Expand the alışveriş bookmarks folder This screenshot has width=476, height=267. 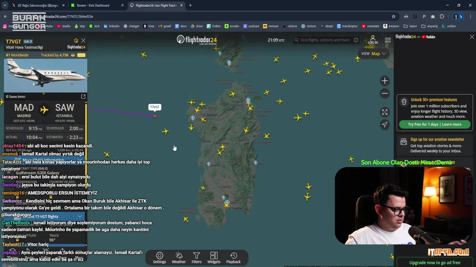pos(430,26)
